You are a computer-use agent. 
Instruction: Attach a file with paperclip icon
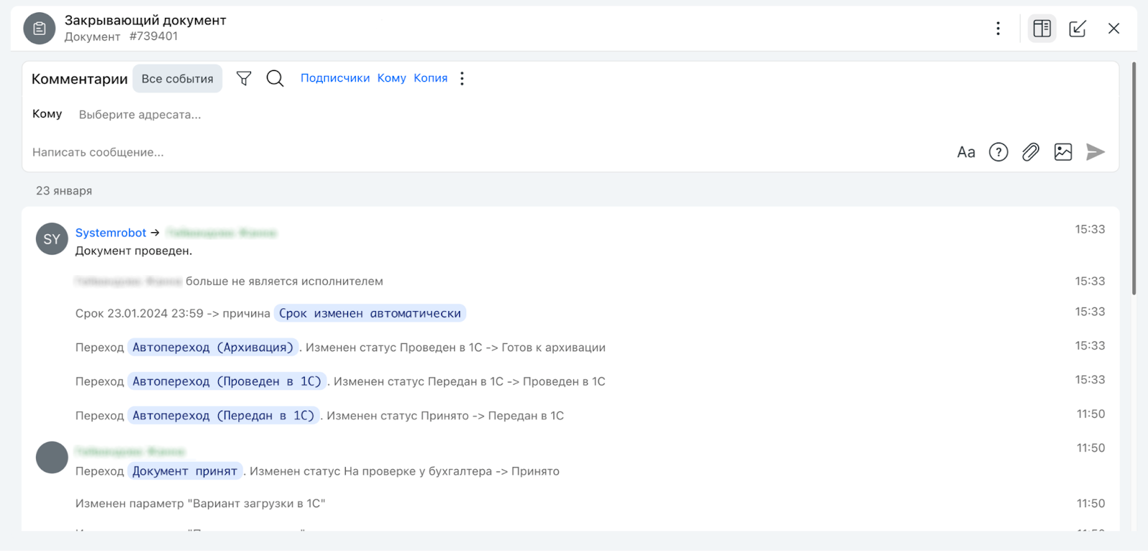point(1030,152)
